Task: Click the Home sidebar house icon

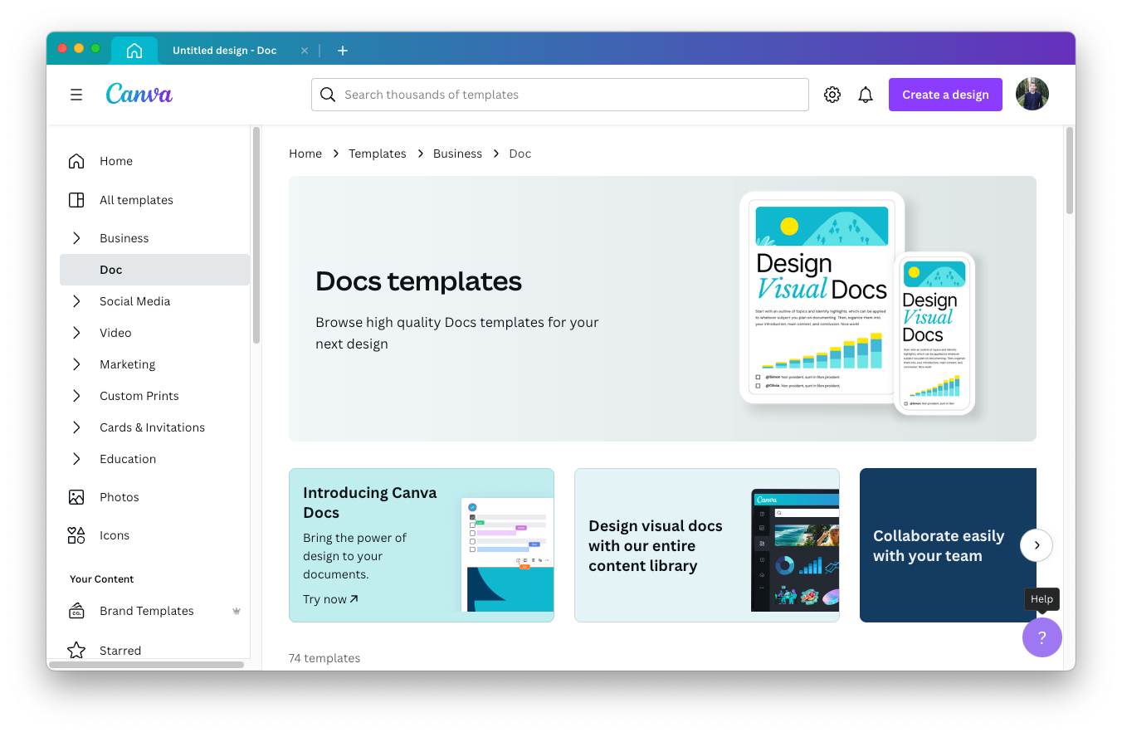Action: click(x=76, y=161)
